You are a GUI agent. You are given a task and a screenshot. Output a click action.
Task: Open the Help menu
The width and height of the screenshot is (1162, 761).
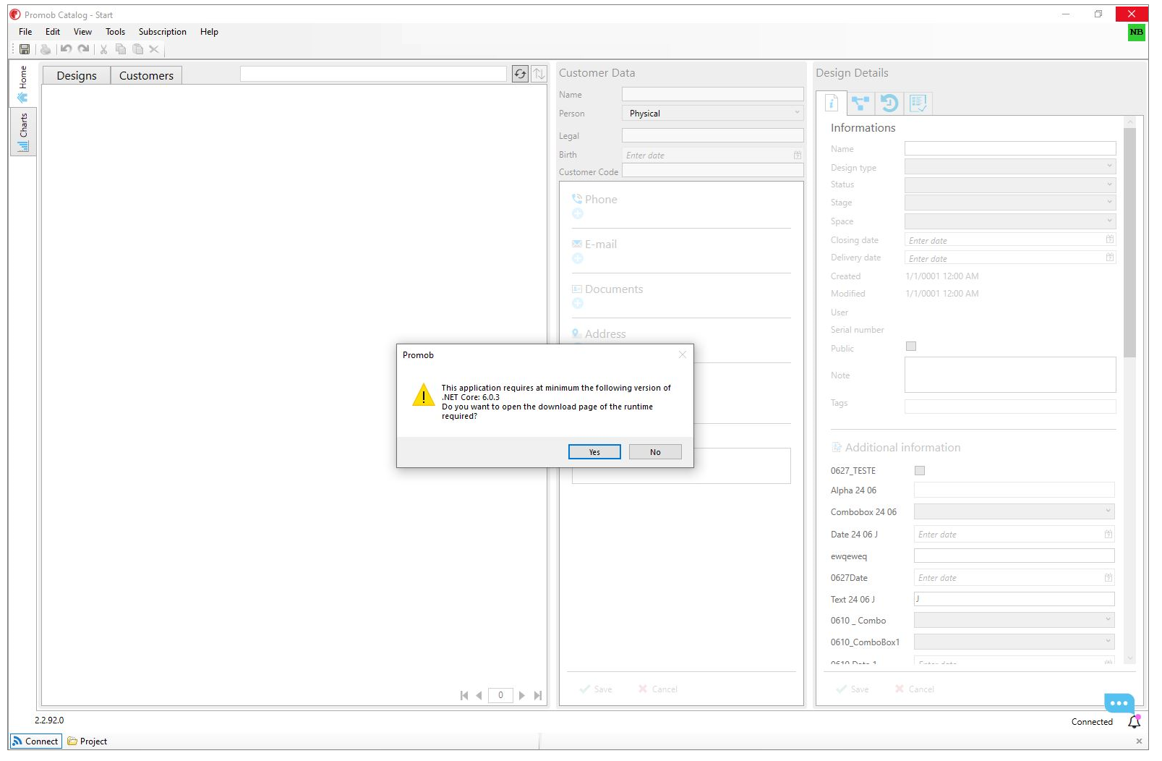click(209, 32)
